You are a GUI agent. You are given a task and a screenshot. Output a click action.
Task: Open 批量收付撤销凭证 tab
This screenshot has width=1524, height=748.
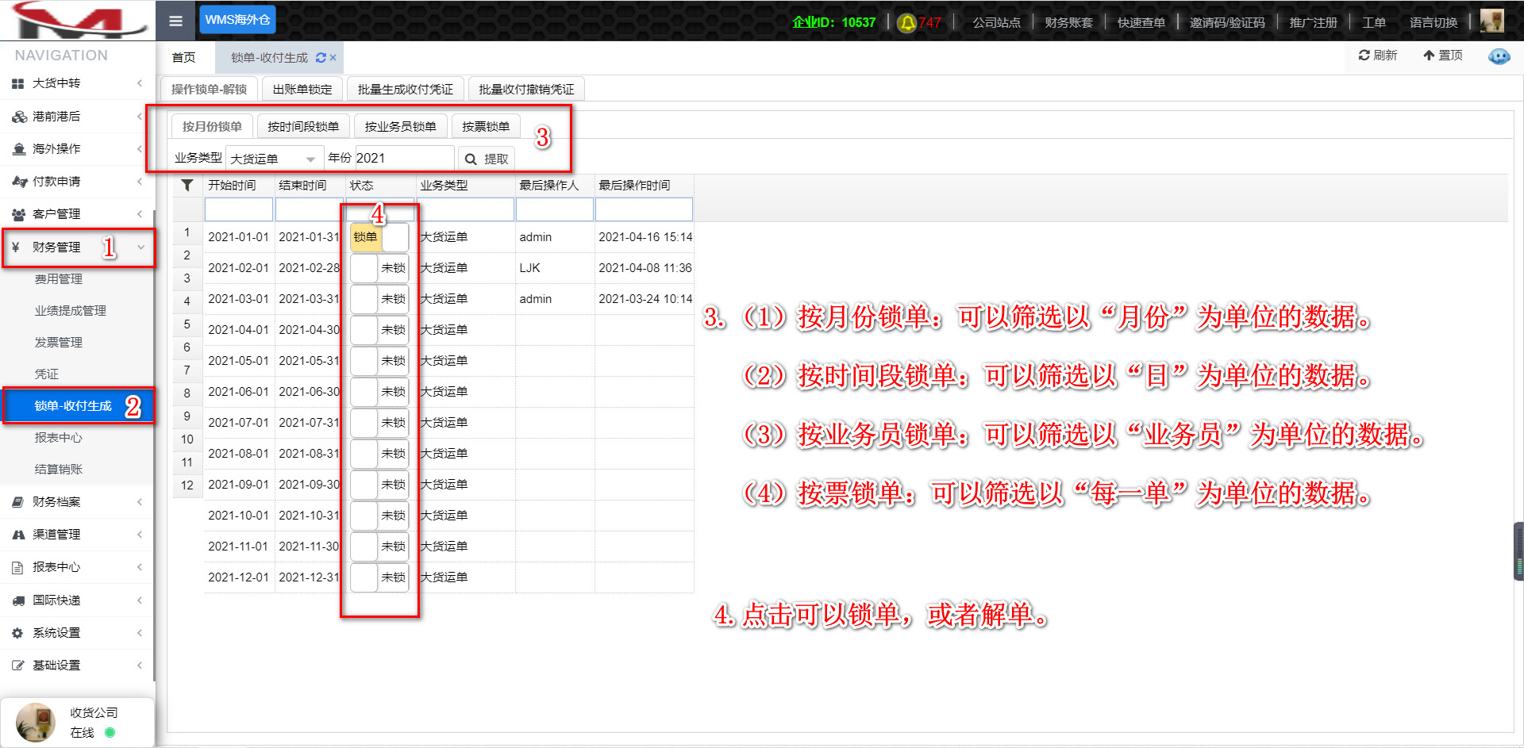click(x=526, y=89)
